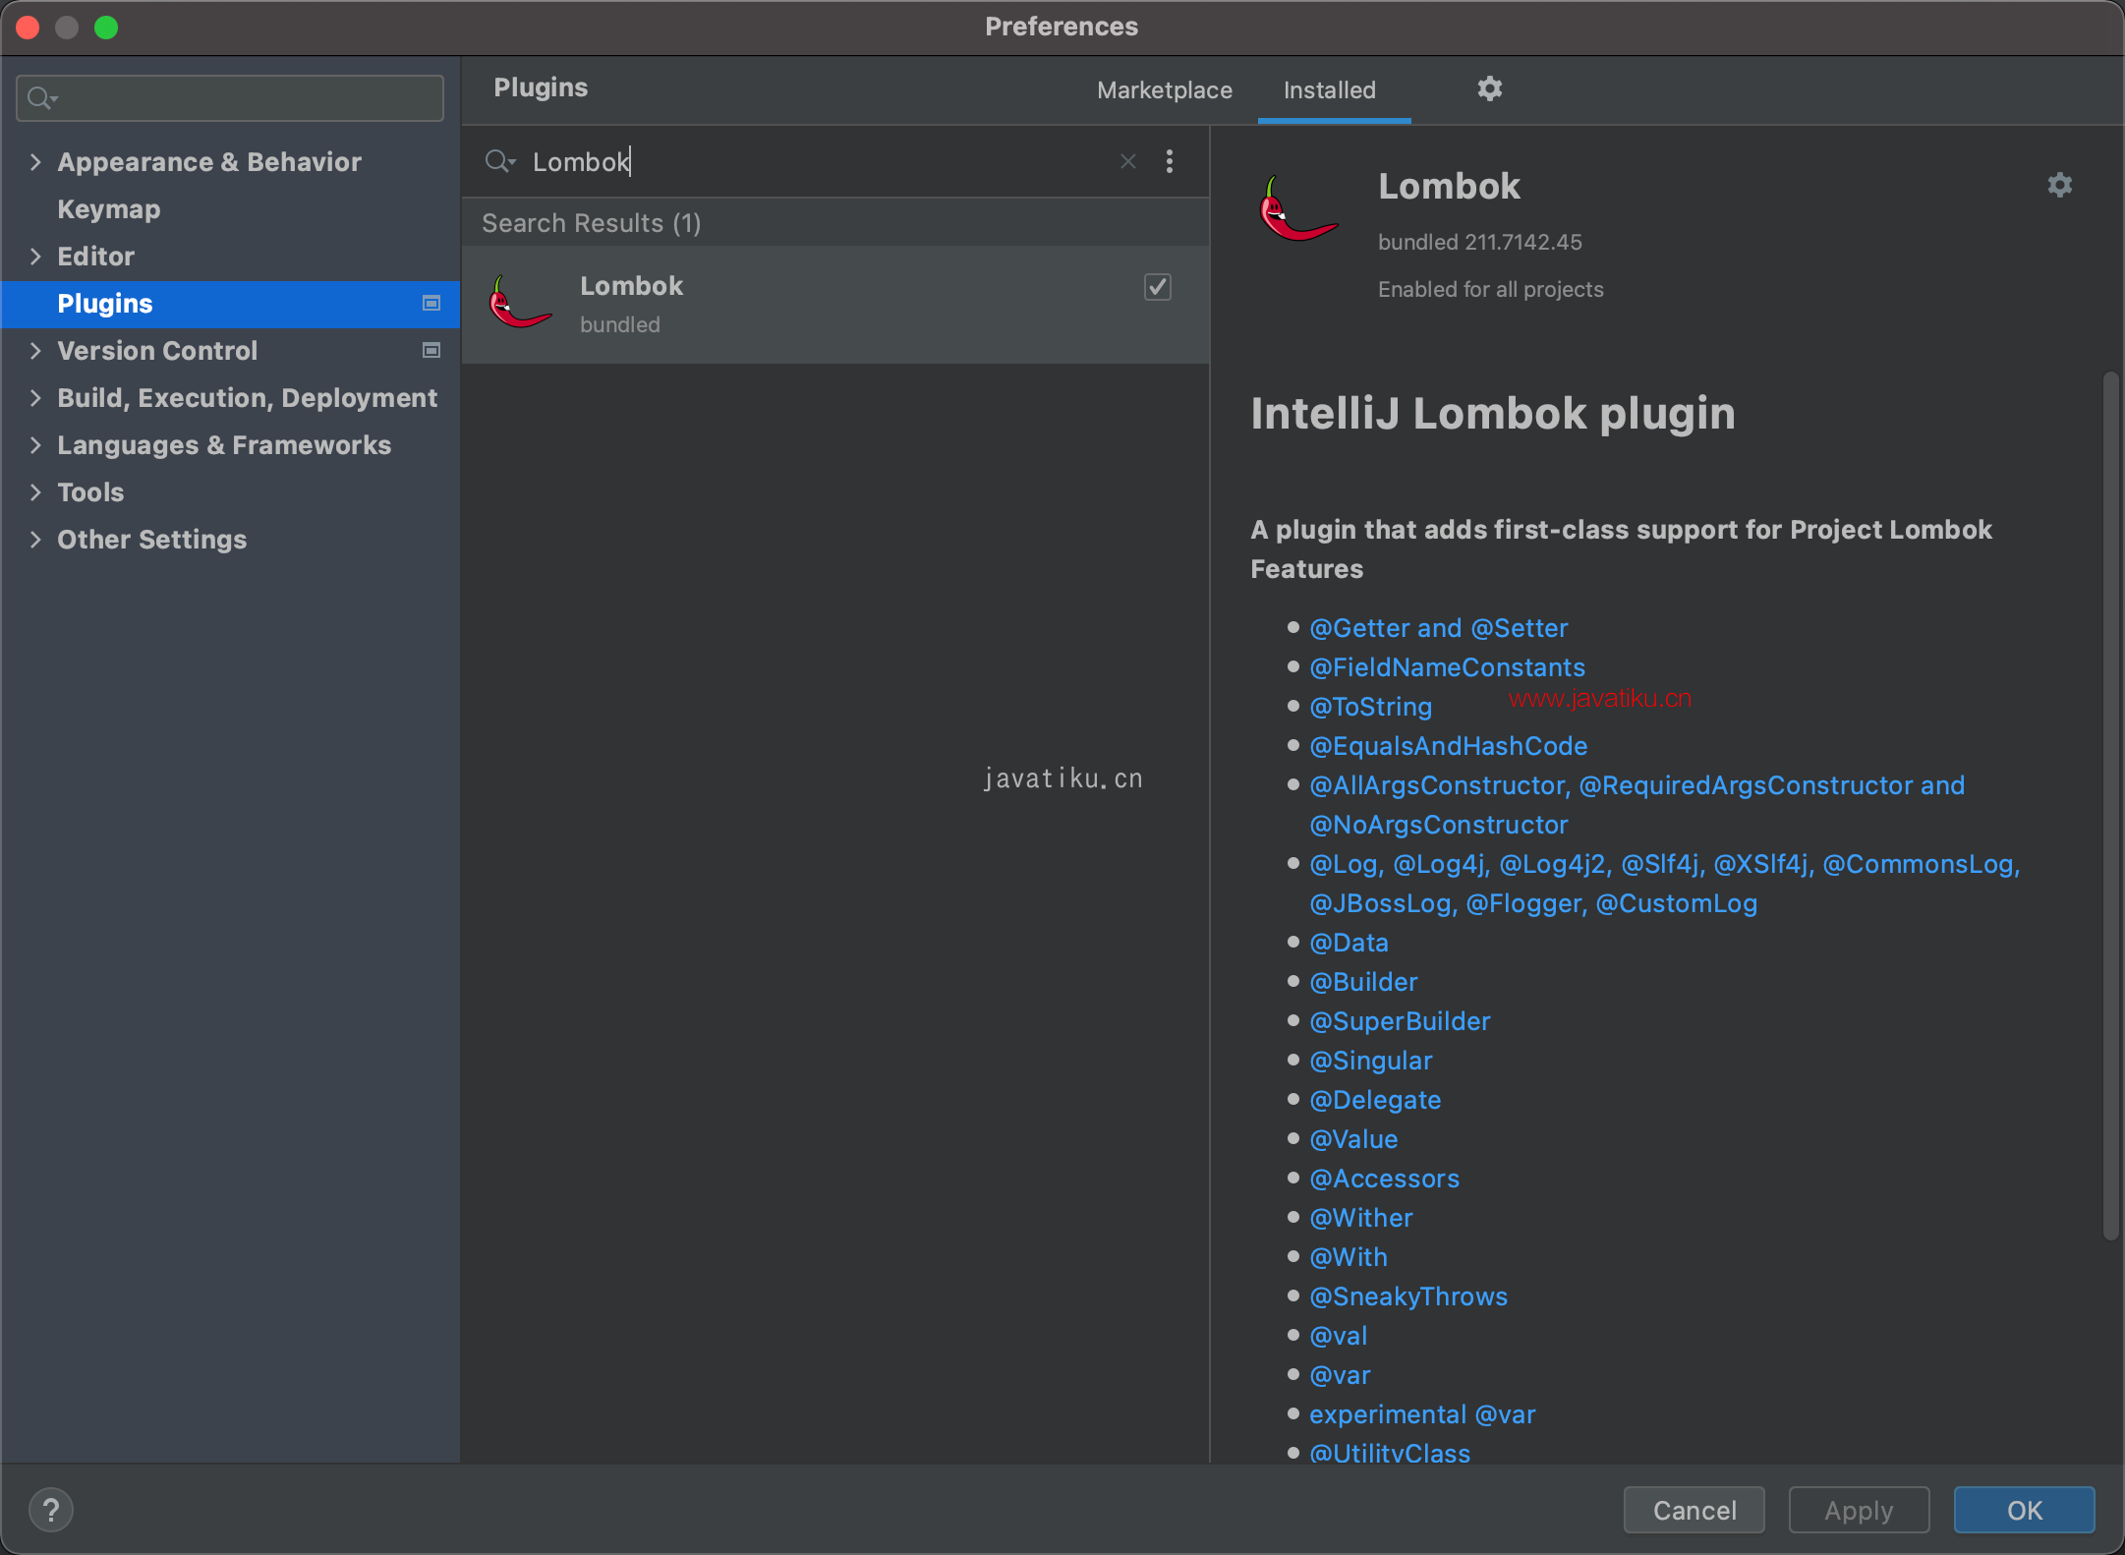Confirm with the OK button
This screenshot has width=2125, height=1555.
click(x=2024, y=1510)
